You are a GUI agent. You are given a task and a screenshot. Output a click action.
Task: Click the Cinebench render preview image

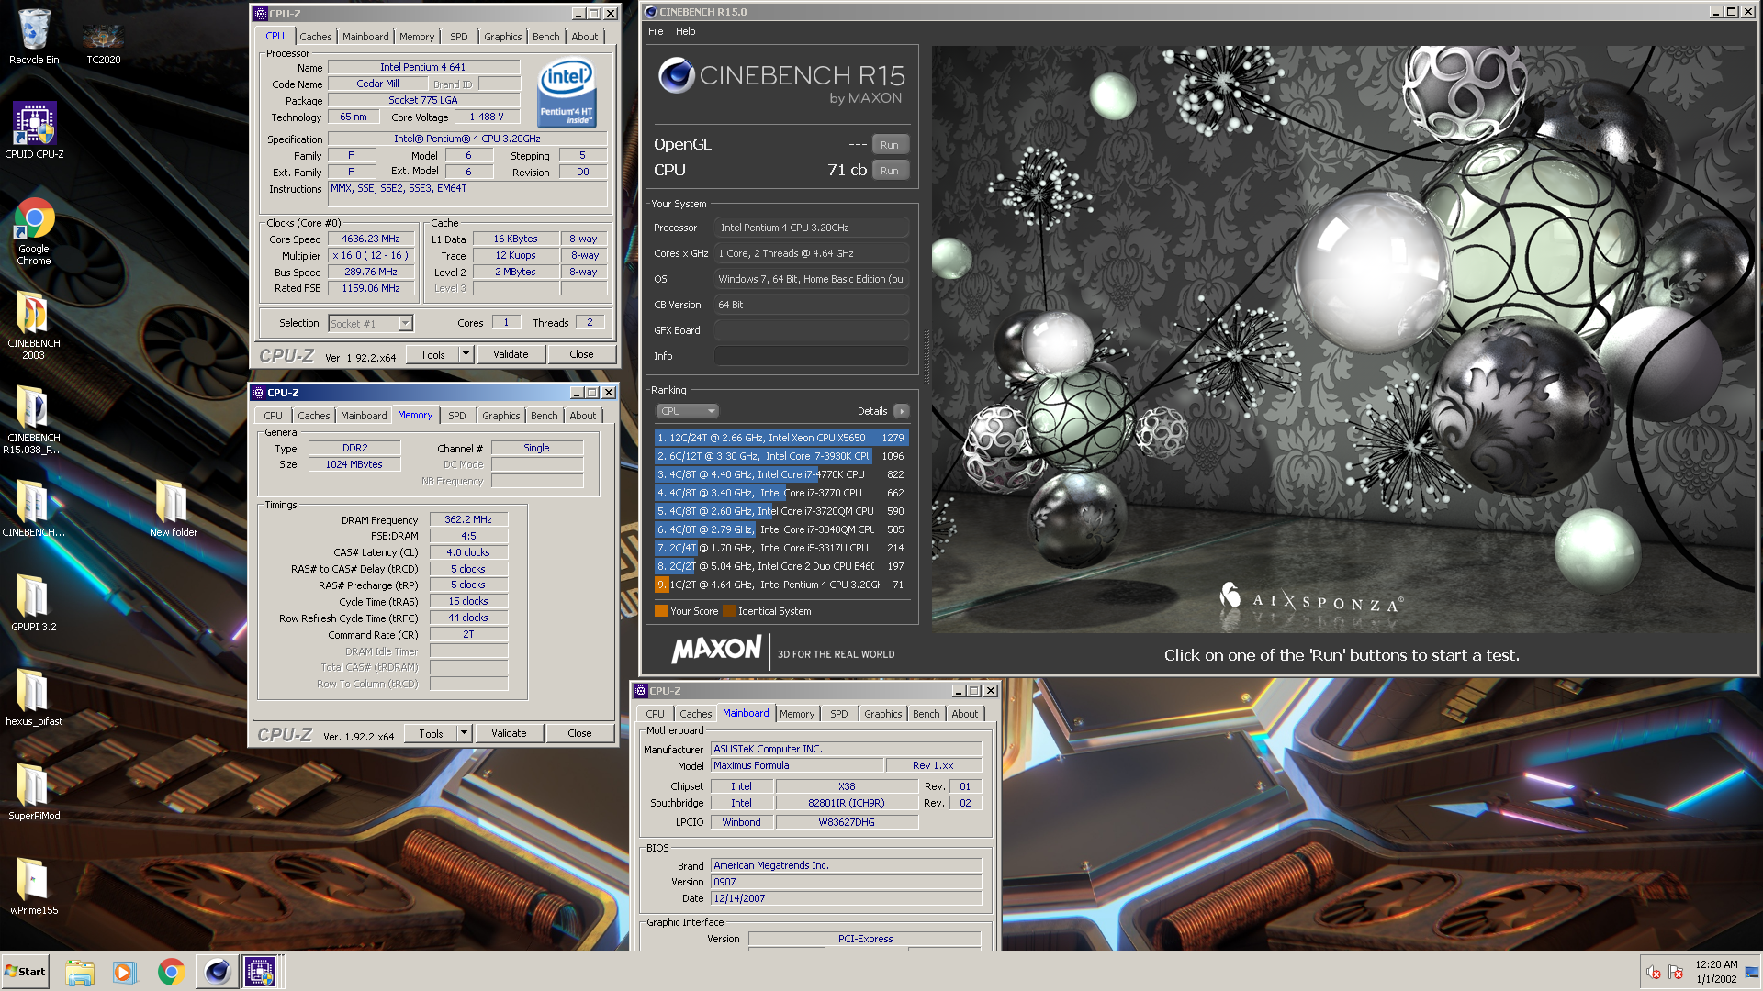click(x=1343, y=339)
